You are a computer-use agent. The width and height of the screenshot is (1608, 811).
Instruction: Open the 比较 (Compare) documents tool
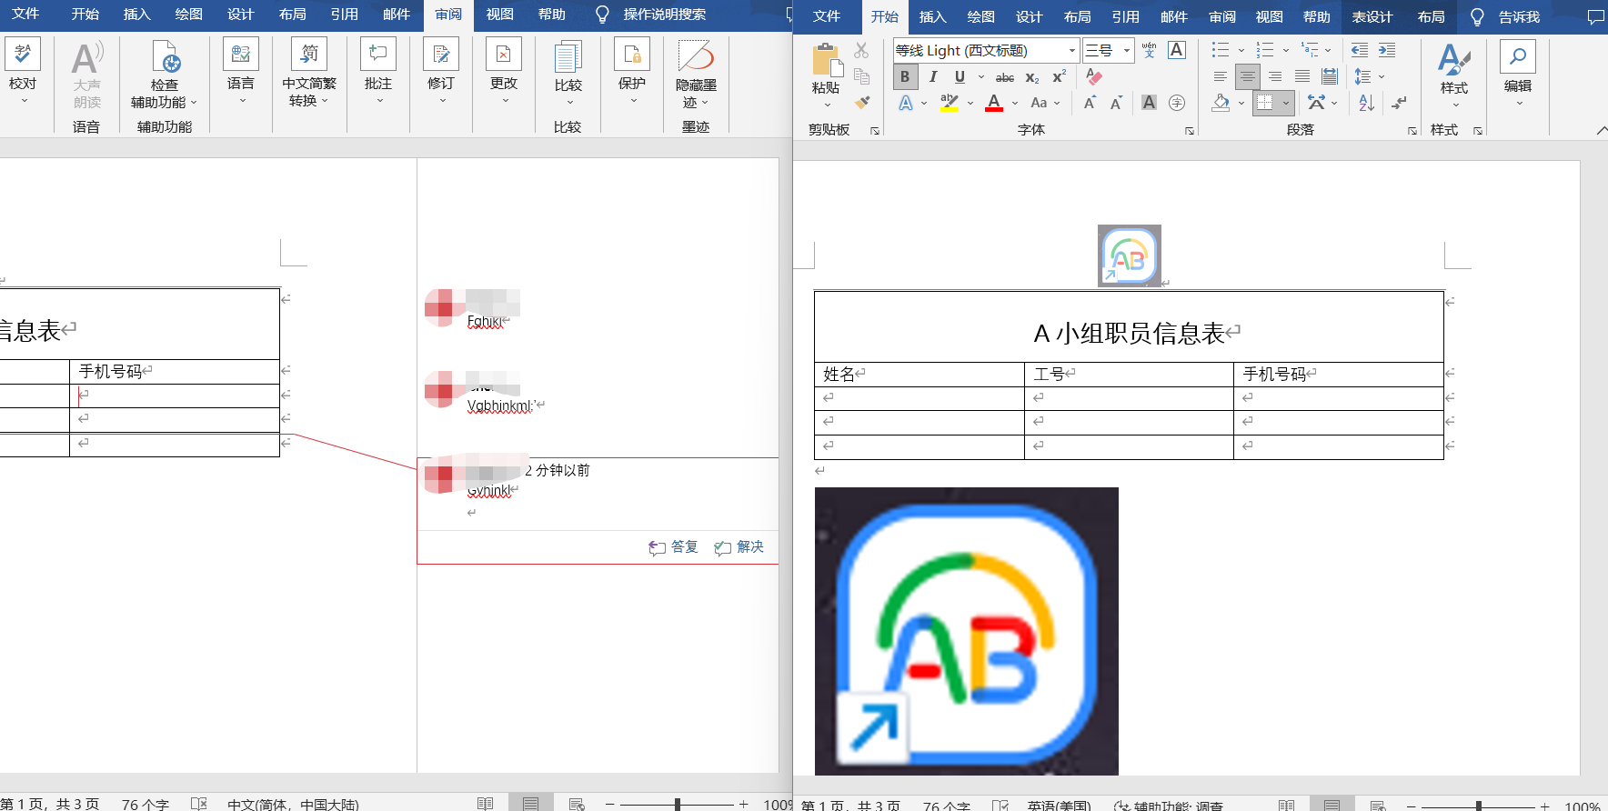[x=568, y=68]
